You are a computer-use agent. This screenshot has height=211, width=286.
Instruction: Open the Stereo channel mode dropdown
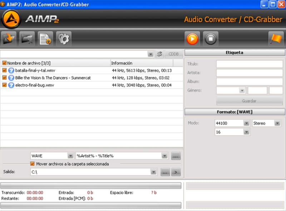pyautogui.click(x=278, y=123)
